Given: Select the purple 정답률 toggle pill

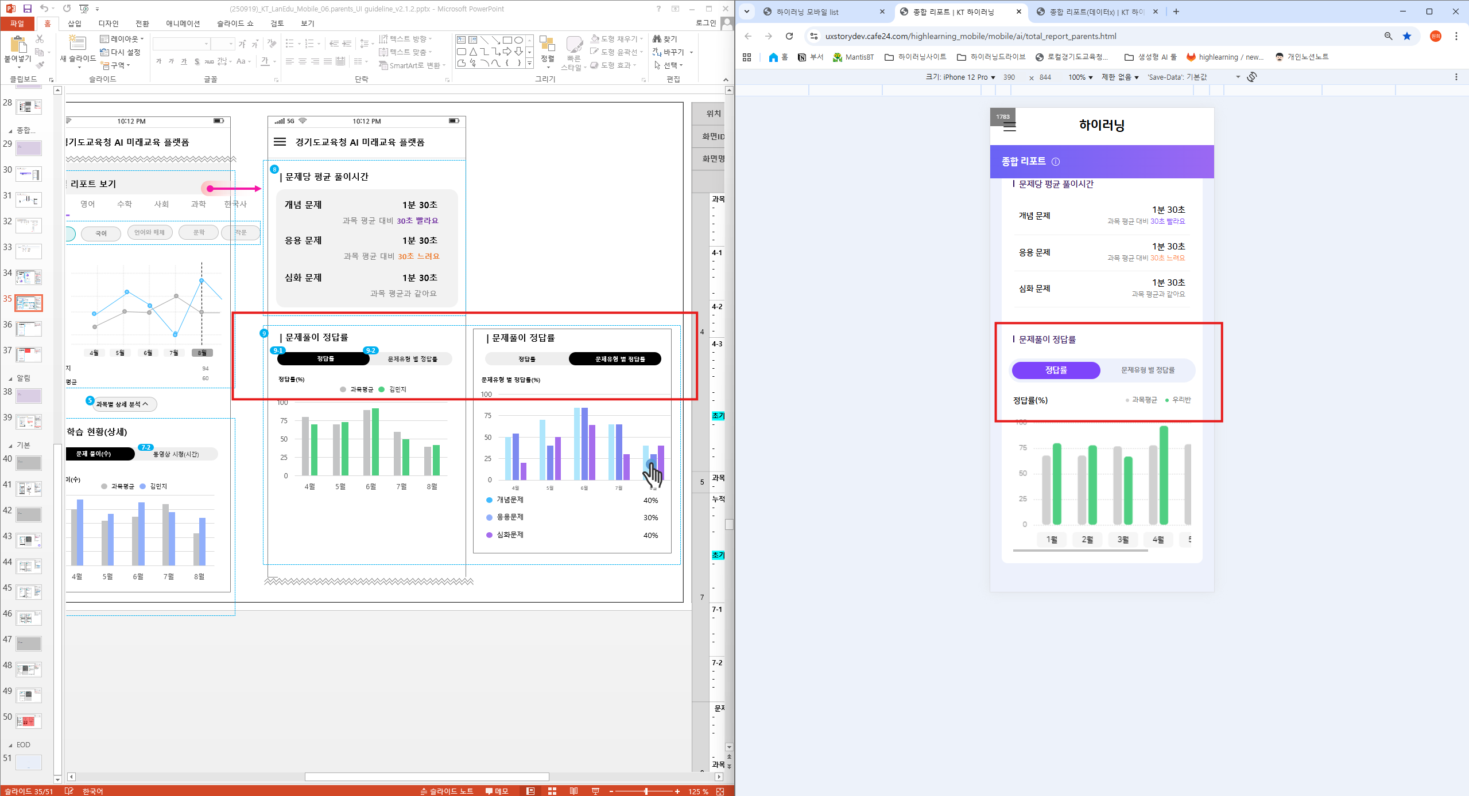Looking at the screenshot, I should point(1056,370).
